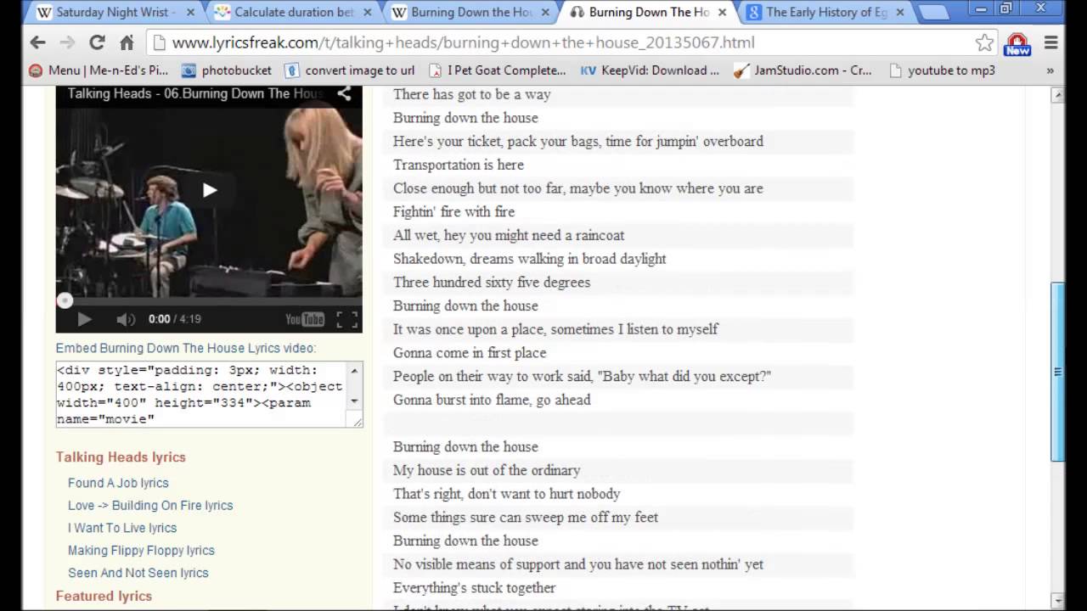
Task: Click the lyric "My house is out of the ordinary"
Action: click(487, 470)
